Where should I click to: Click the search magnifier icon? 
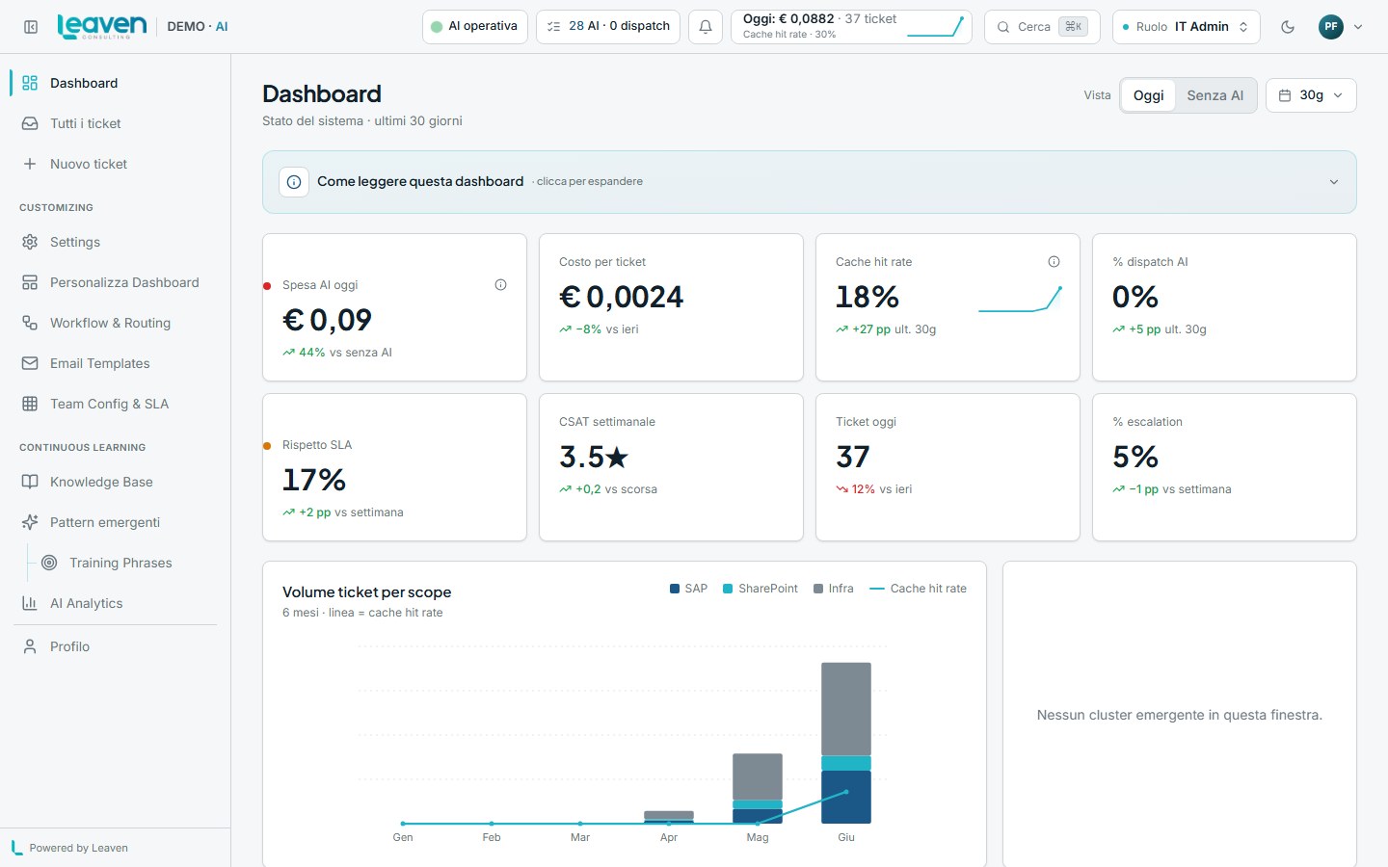point(1003,27)
